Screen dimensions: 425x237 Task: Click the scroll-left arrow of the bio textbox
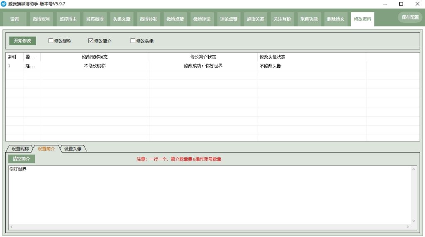[11, 227]
